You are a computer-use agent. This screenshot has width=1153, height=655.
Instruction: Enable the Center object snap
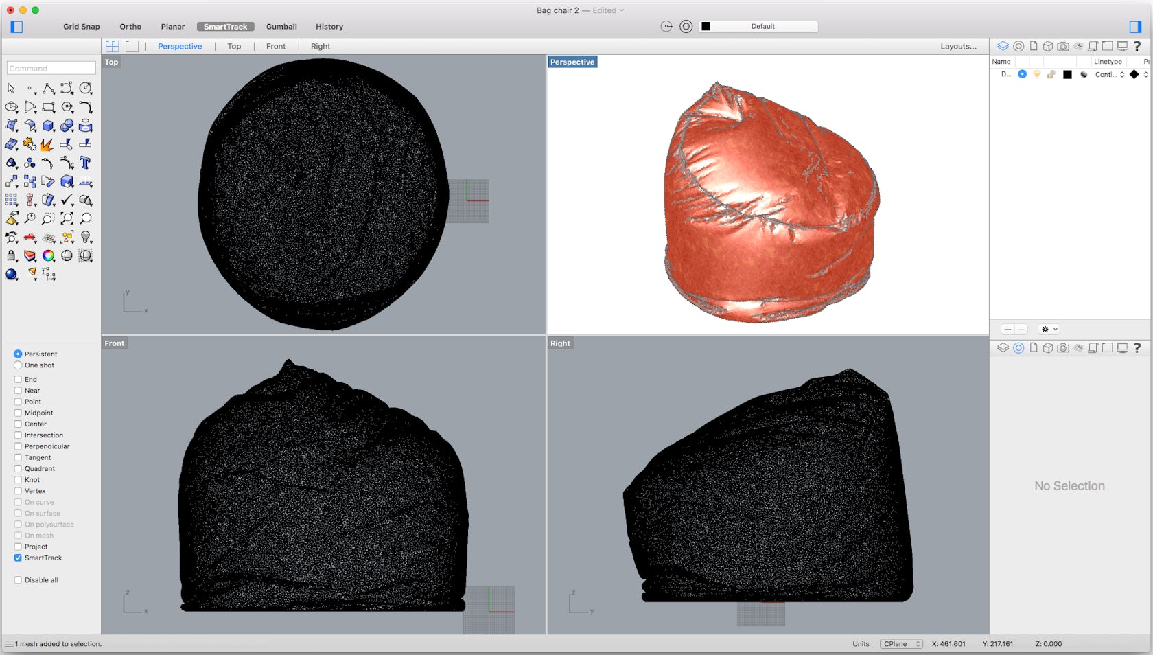tap(18, 424)
